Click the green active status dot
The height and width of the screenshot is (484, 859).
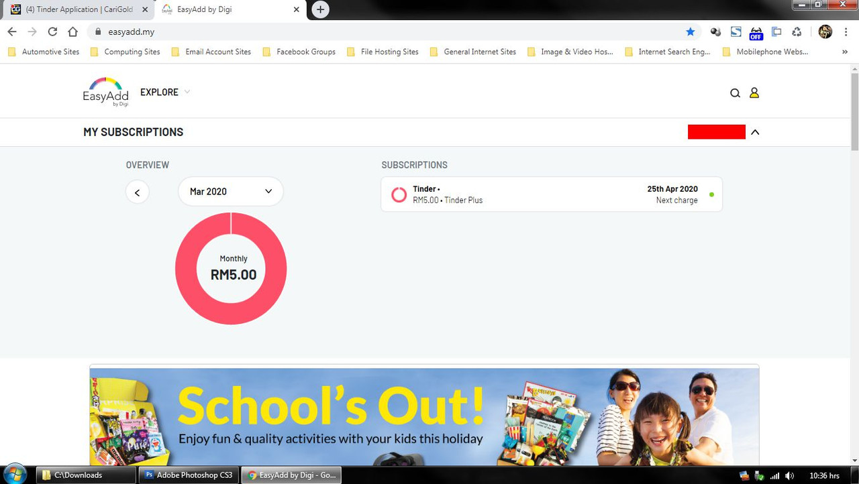point(711,194)
